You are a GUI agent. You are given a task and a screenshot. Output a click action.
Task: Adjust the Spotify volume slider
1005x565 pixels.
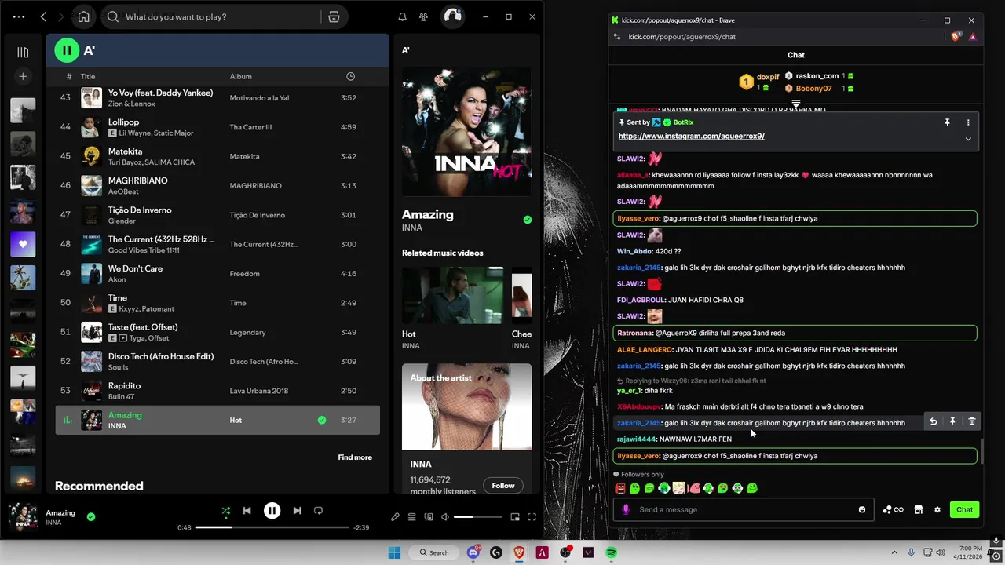coord(477,517)
